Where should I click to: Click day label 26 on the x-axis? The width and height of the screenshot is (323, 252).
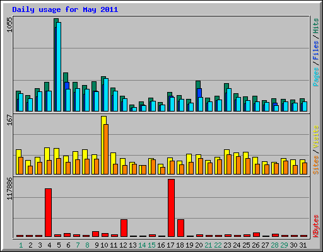coord(255,245)
